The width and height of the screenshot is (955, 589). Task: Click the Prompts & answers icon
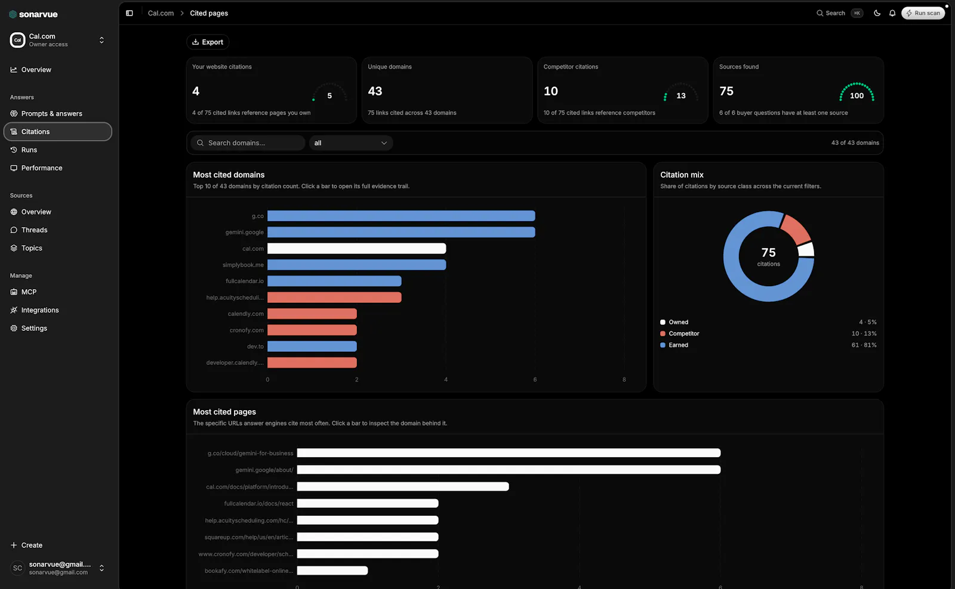(x=14, y=113)
